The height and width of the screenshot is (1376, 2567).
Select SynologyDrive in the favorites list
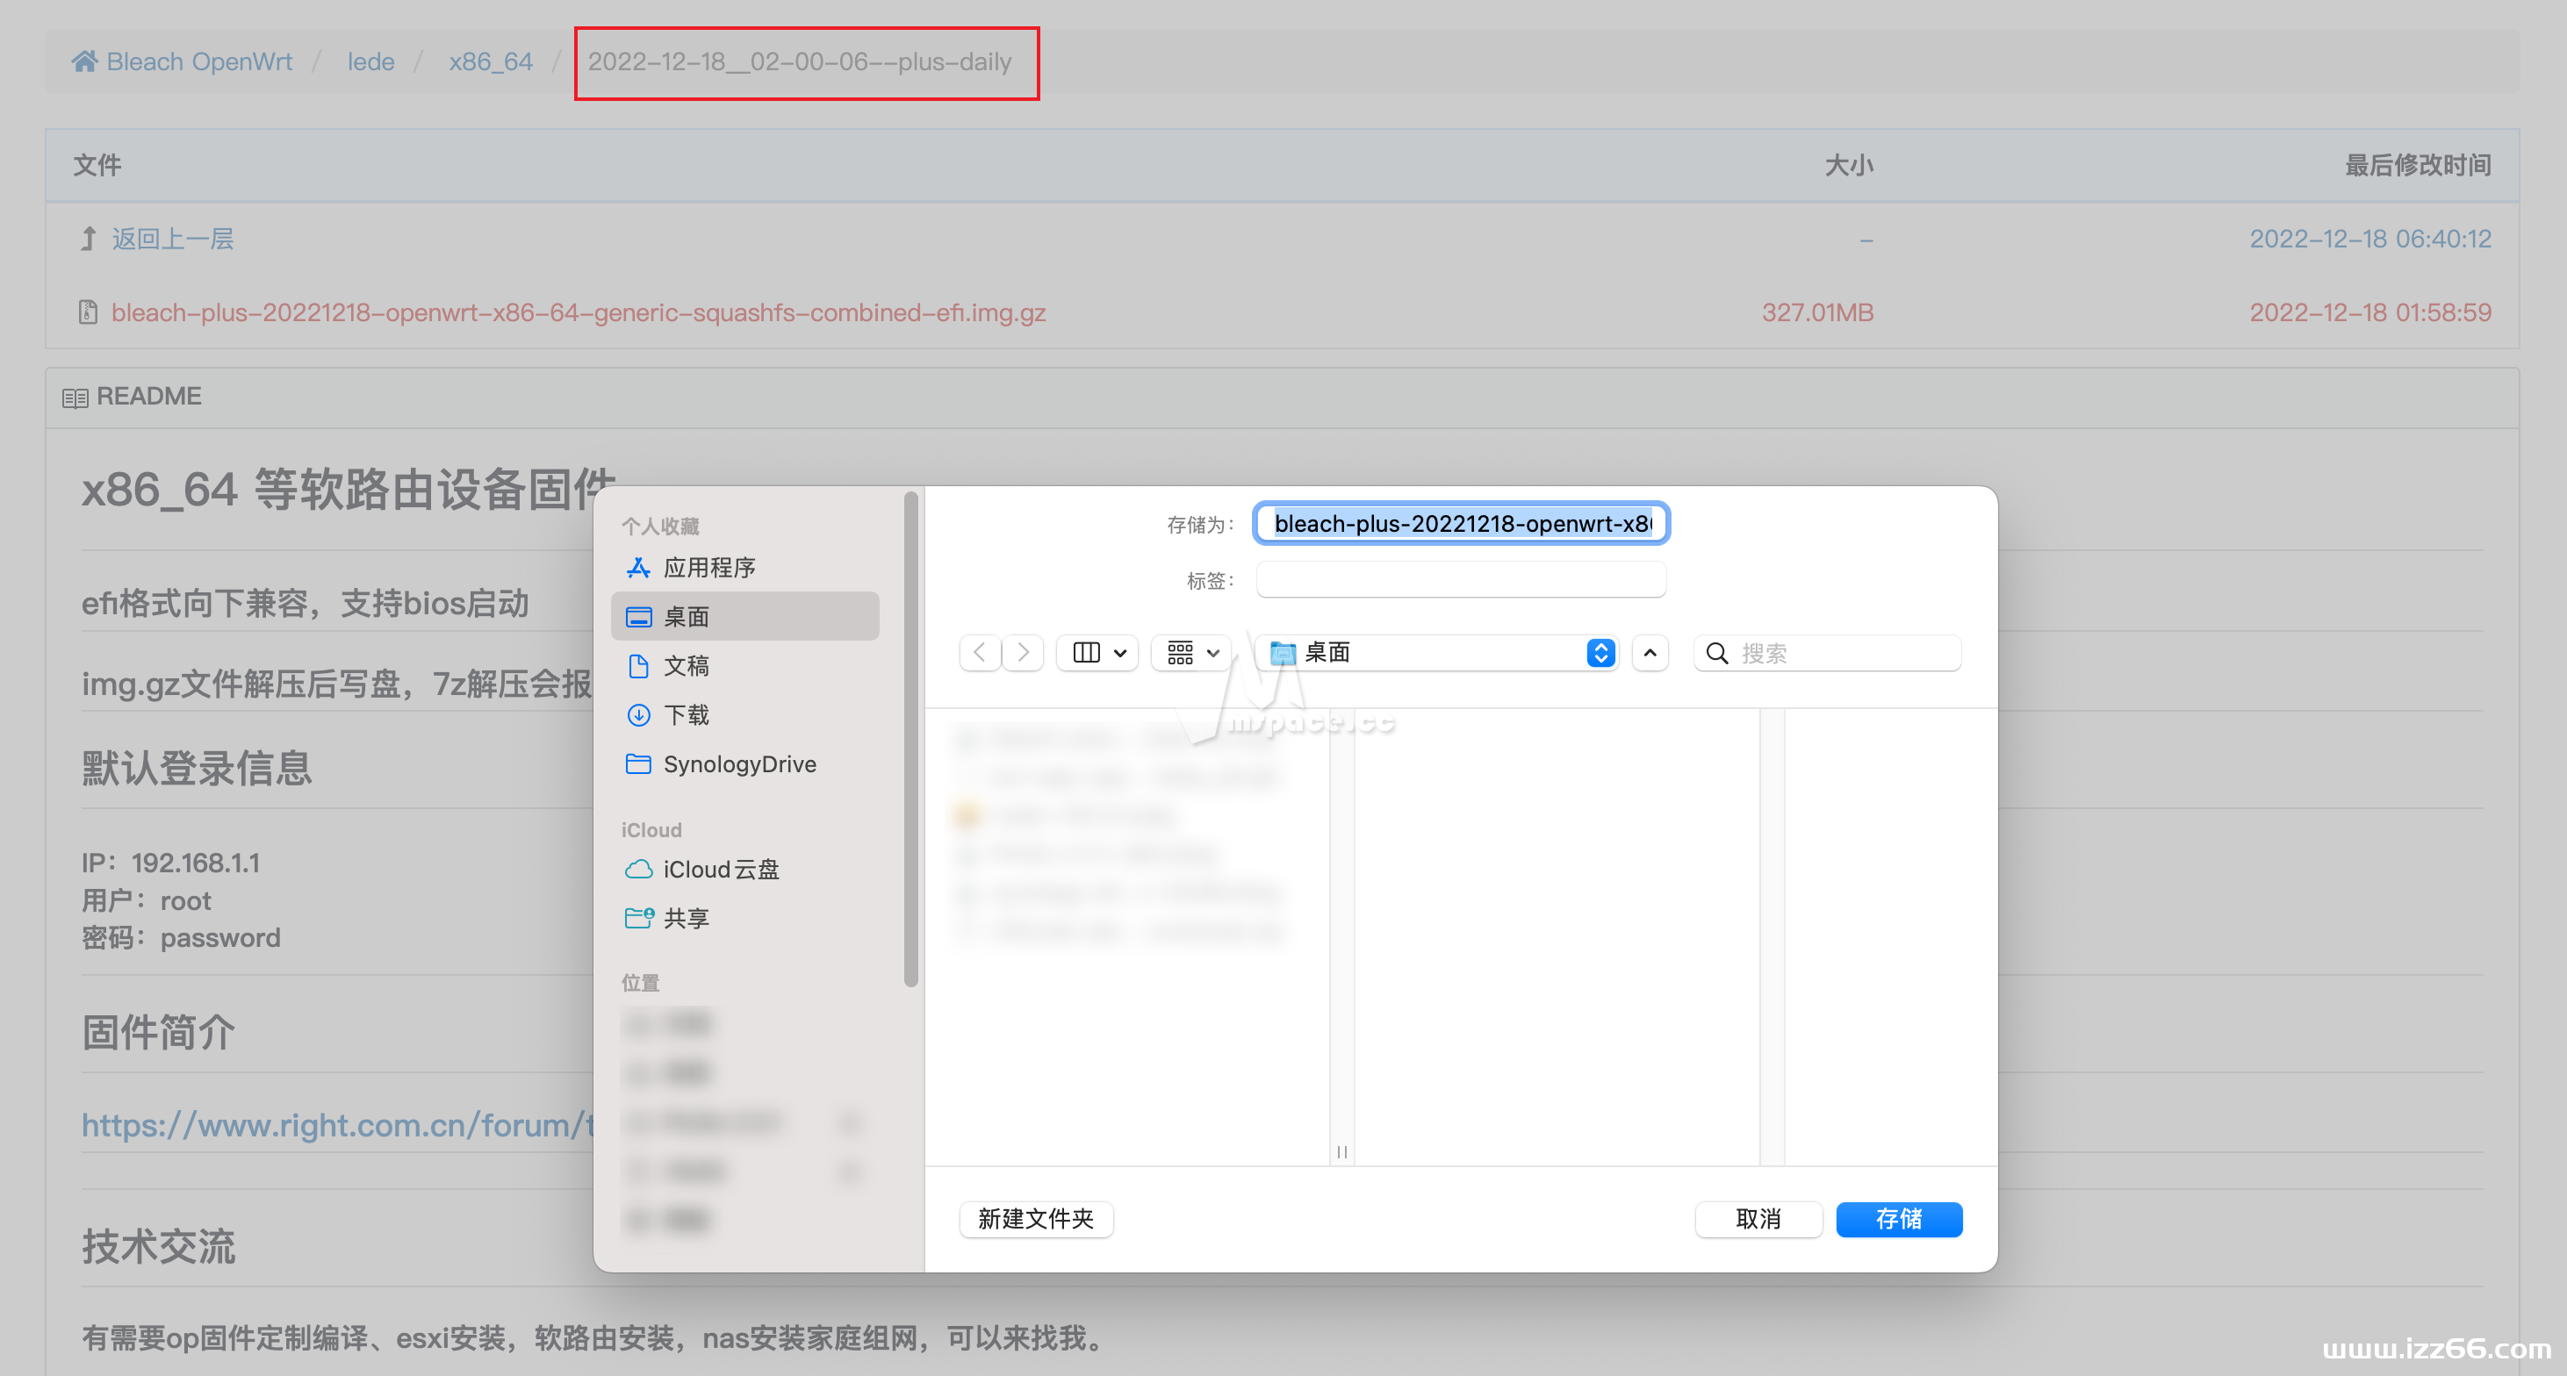pyautogui.click(x=738, y=763)
